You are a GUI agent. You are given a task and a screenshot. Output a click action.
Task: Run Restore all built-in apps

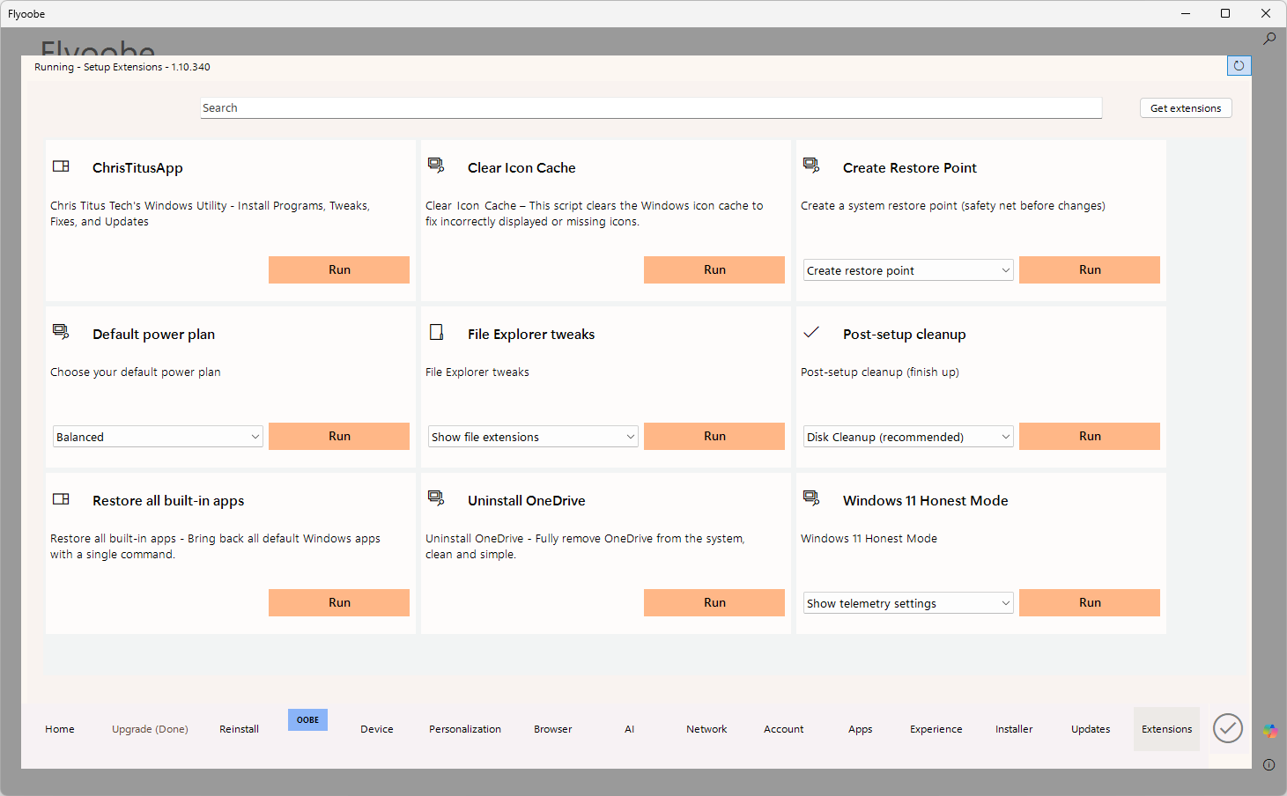pyautogui.click(x=339, y=602)
